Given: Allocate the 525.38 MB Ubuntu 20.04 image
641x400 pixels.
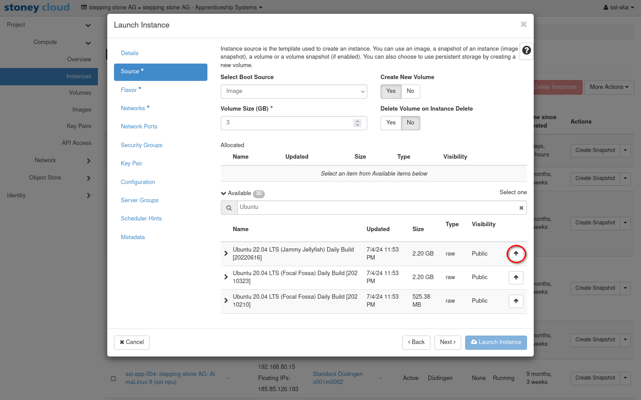Looking at the screenshot, I should coord(516,301).
